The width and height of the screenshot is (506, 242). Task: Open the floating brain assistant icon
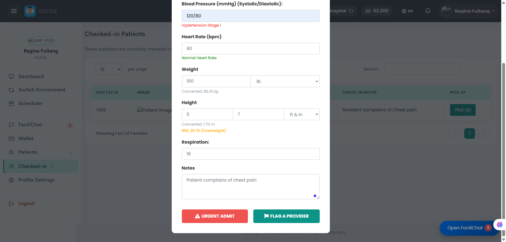click(500, 225)
